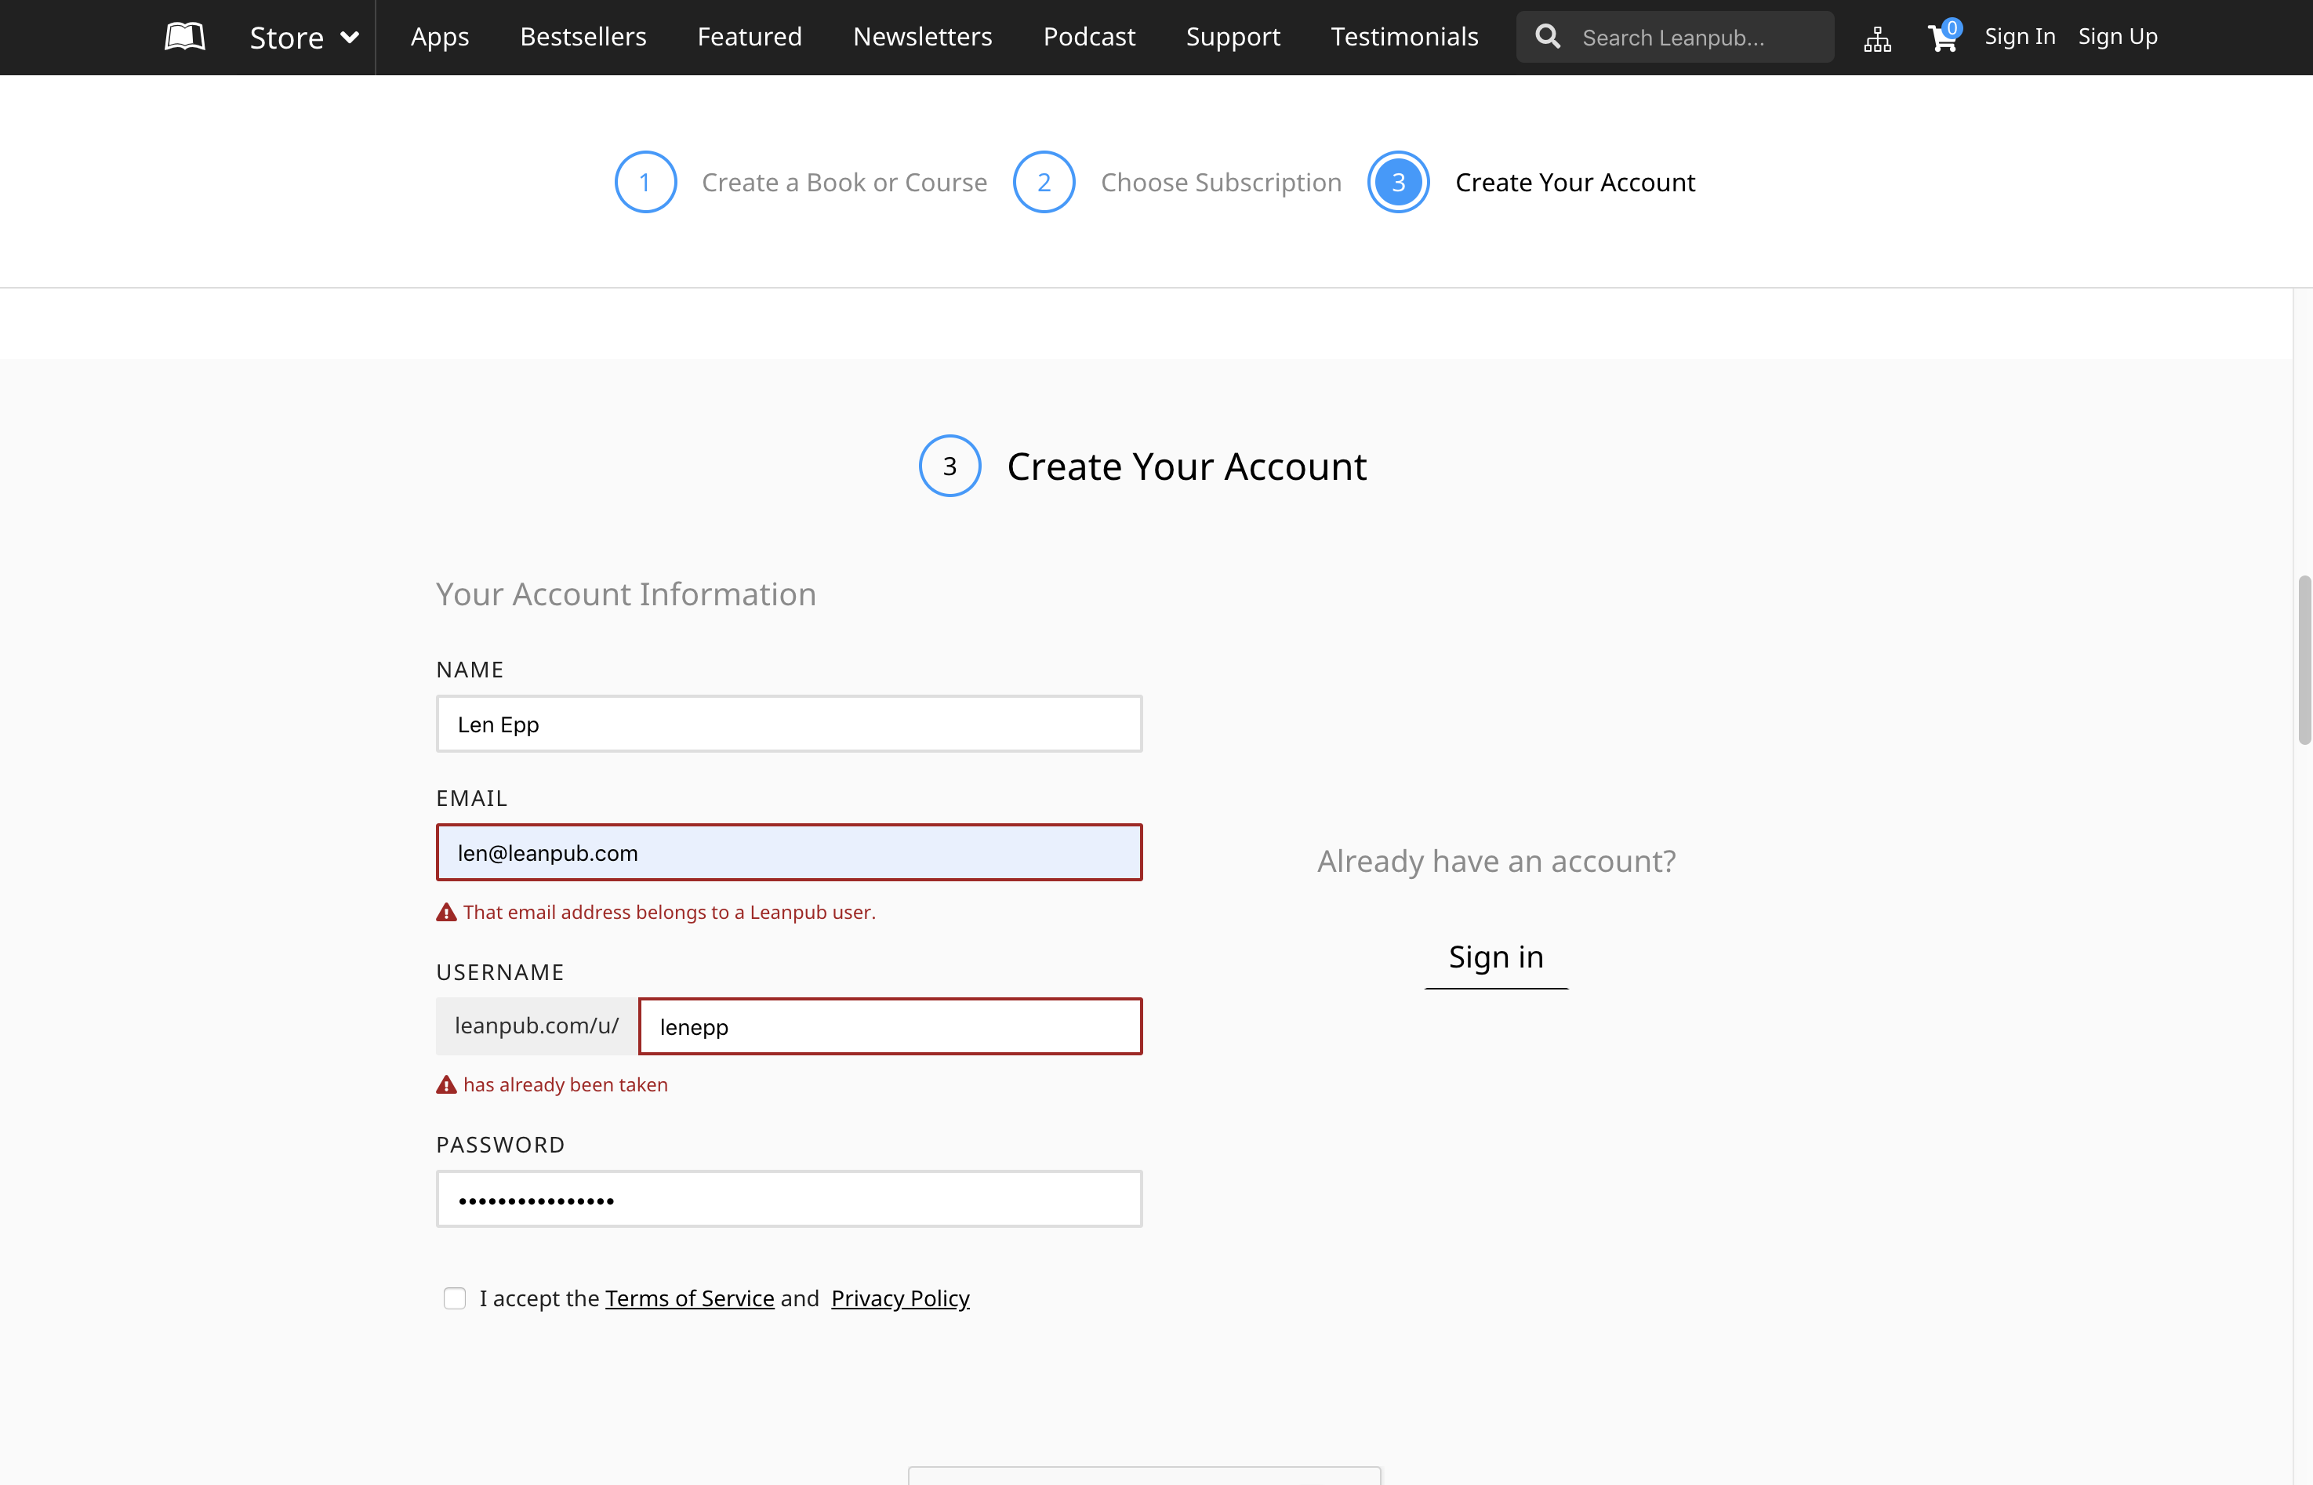Open the Bestsellers page
Screen dimensions: 2313x1485
(583, 37)
